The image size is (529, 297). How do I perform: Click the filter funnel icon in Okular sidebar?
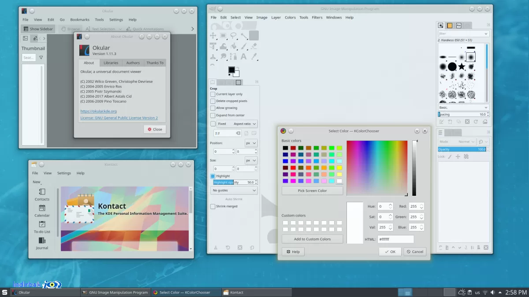click(41, 57)
